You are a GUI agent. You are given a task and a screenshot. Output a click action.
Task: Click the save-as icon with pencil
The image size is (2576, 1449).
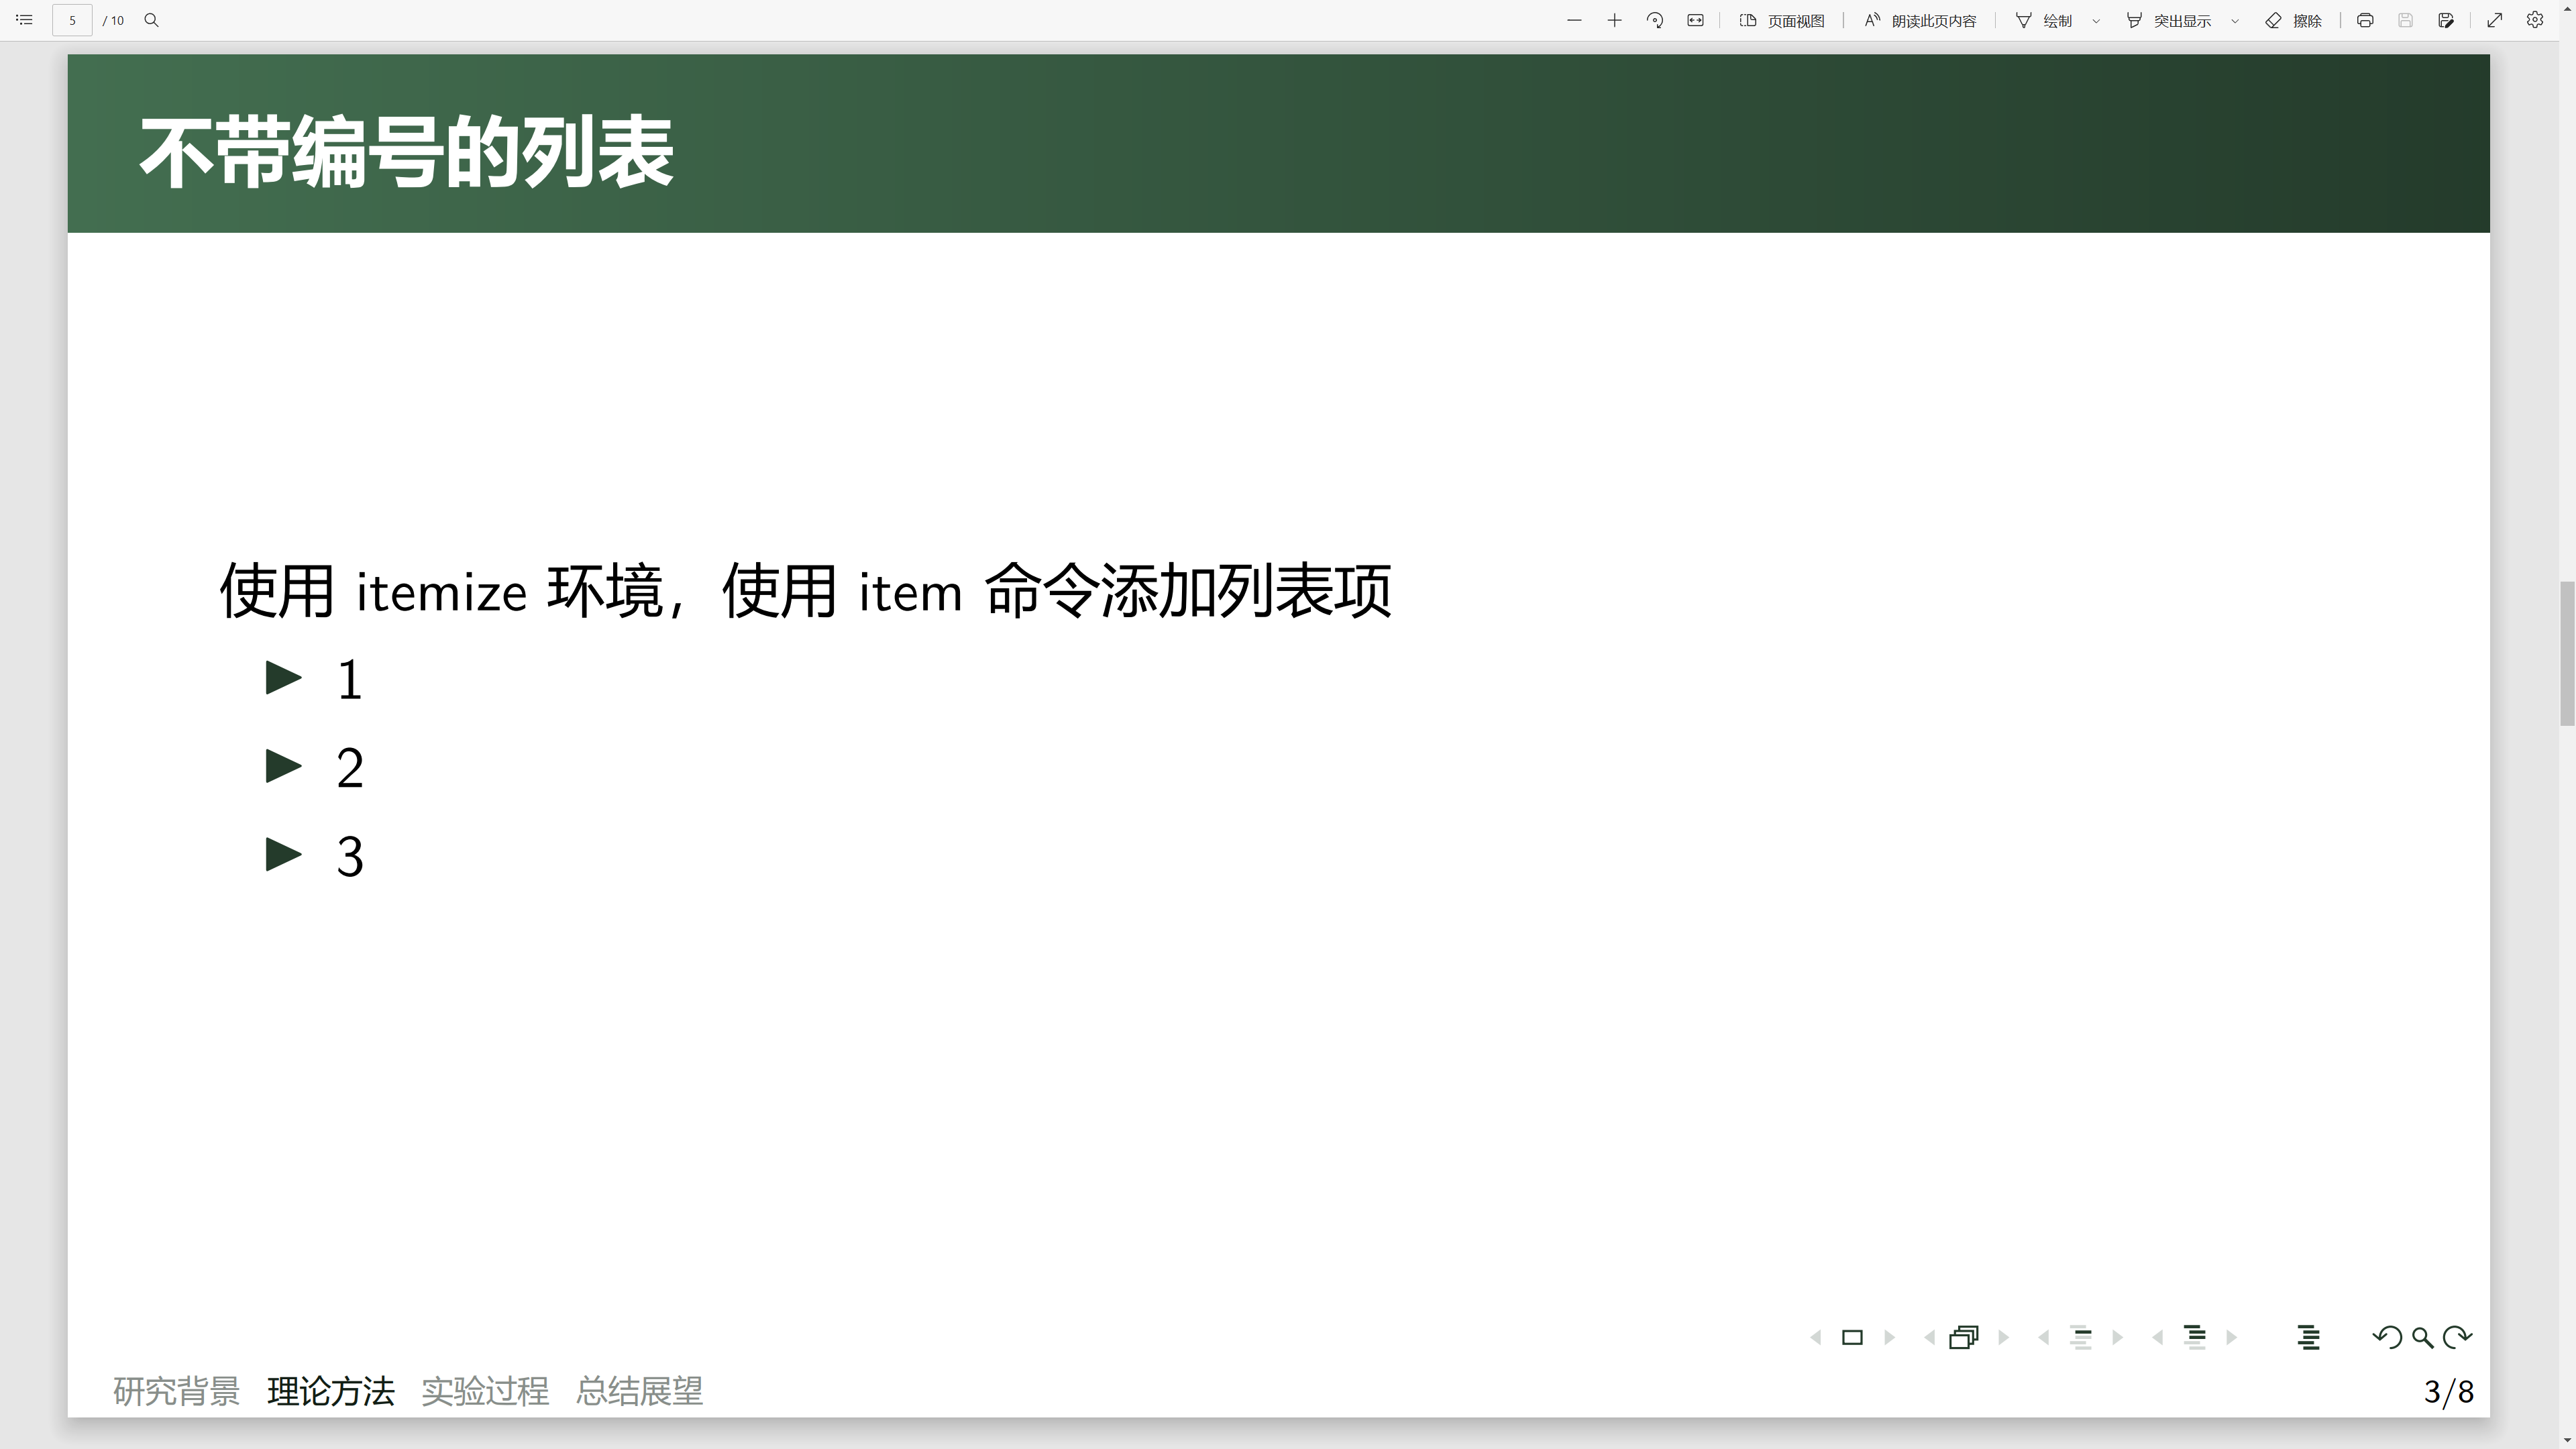(2446, 20)
